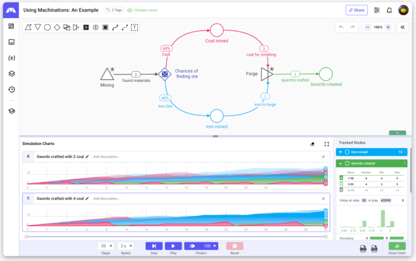
Task: Open the Speed dropdown showing 2 s
Action: point(126,246)
